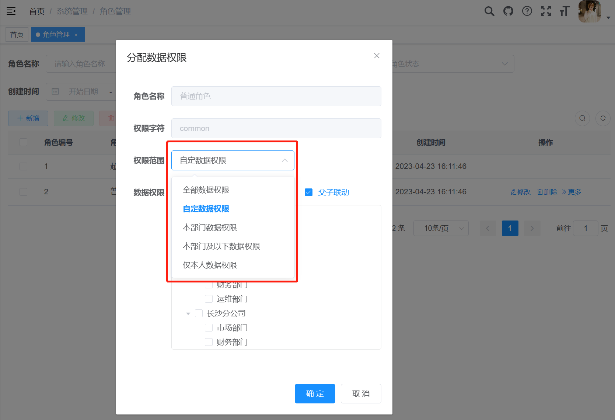This screenshot has height=420, width=615.
Task: Click the 开始日期 date field
Action: pyautogui.click(x=84, y=91)
